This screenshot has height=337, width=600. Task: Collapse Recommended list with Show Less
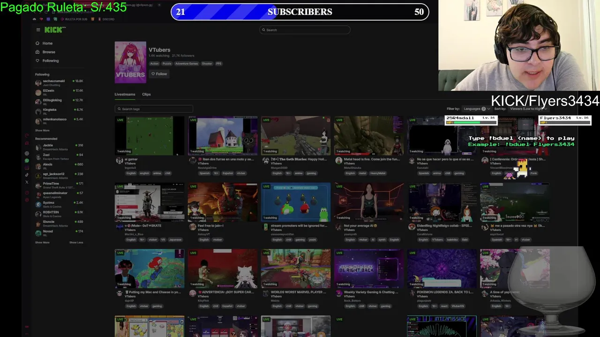tap(76, 242)
